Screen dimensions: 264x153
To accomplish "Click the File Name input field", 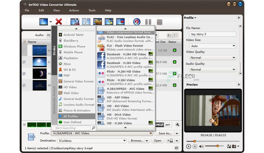I will [x=213, y=34].
